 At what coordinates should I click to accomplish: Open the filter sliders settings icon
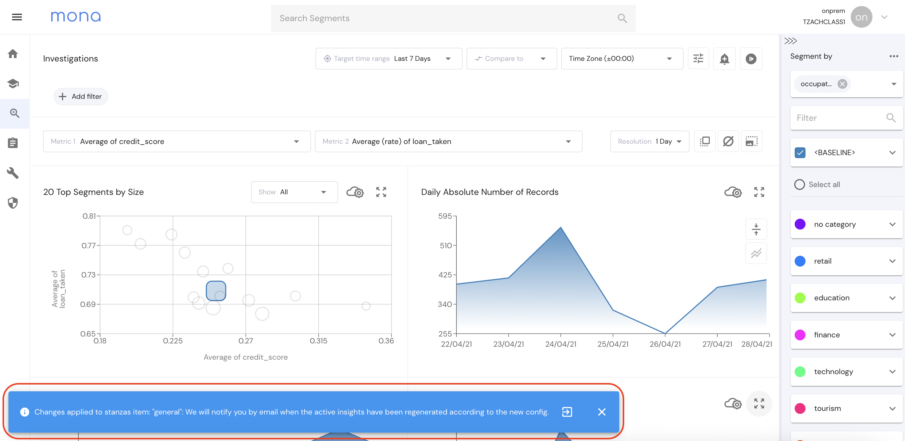click(698, 59)
